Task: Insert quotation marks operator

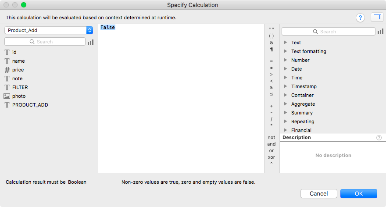Action: pos(271,29)
